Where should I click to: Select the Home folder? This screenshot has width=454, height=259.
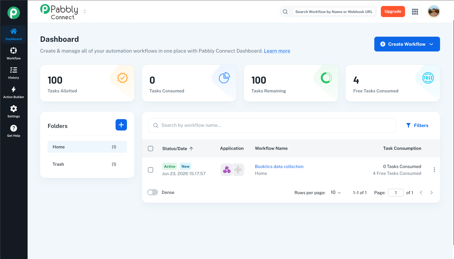click(x=87, y=147)
